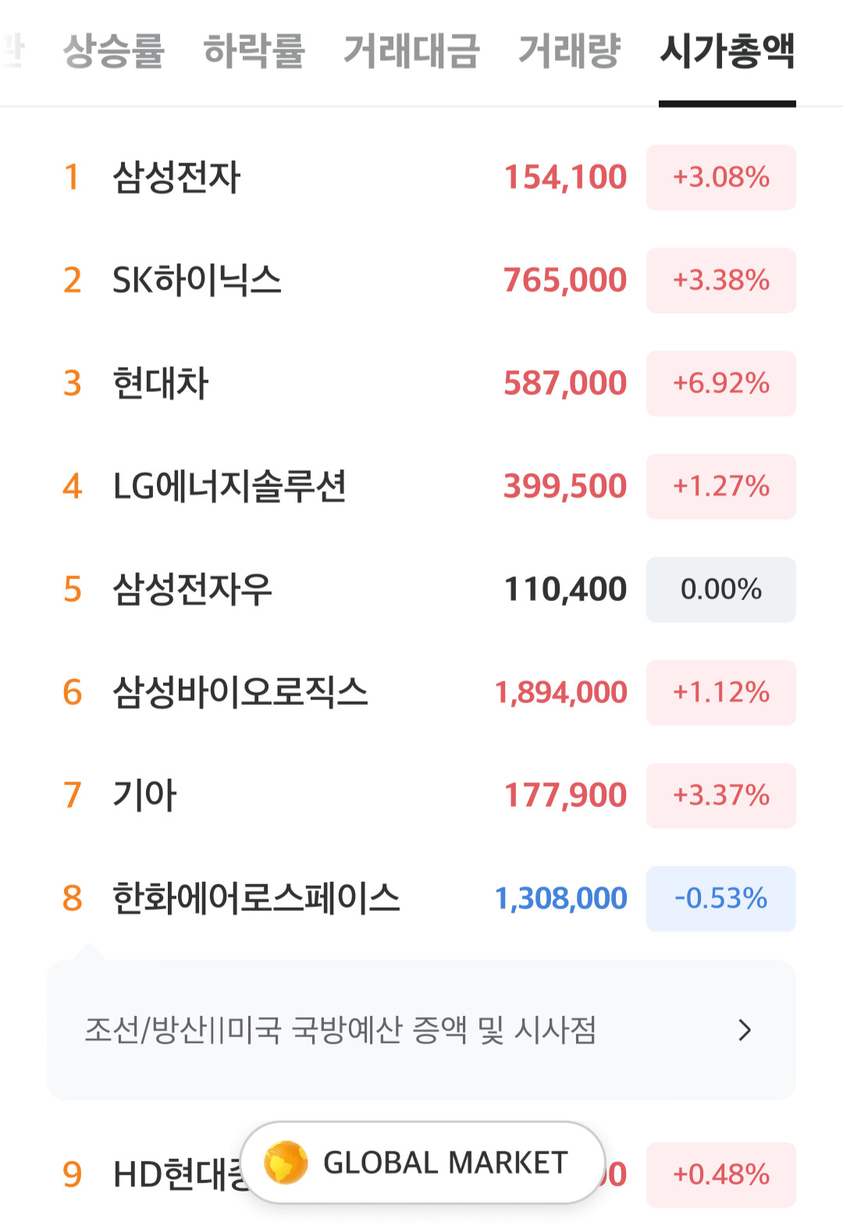
Task: Open SK하이닉스 stock row
Action: (197, 280)
